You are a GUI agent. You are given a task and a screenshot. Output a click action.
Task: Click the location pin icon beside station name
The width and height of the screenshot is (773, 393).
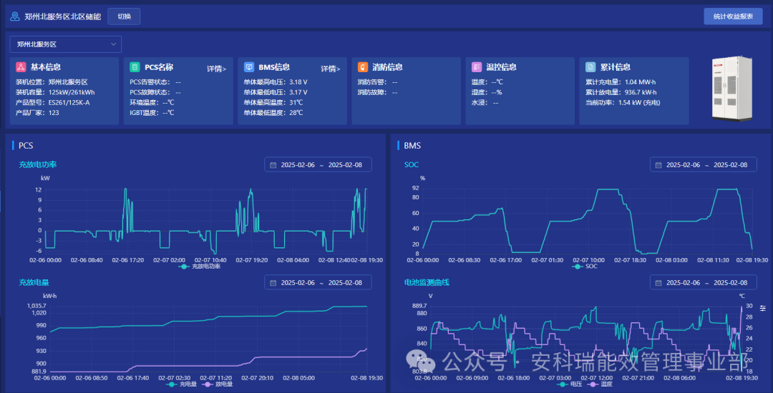(x=15, y=16)
